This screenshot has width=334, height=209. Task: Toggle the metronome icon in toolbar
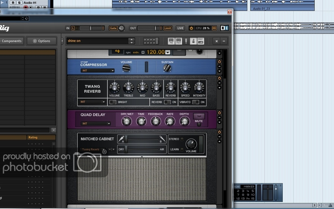(193, 41)
